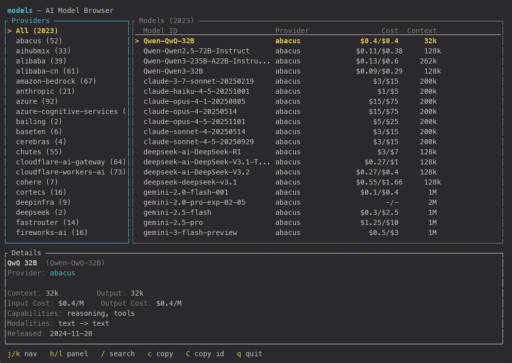Select the Qwen-QwQ-32B model row
Screen dimensions: 512x363
[169, 41]
